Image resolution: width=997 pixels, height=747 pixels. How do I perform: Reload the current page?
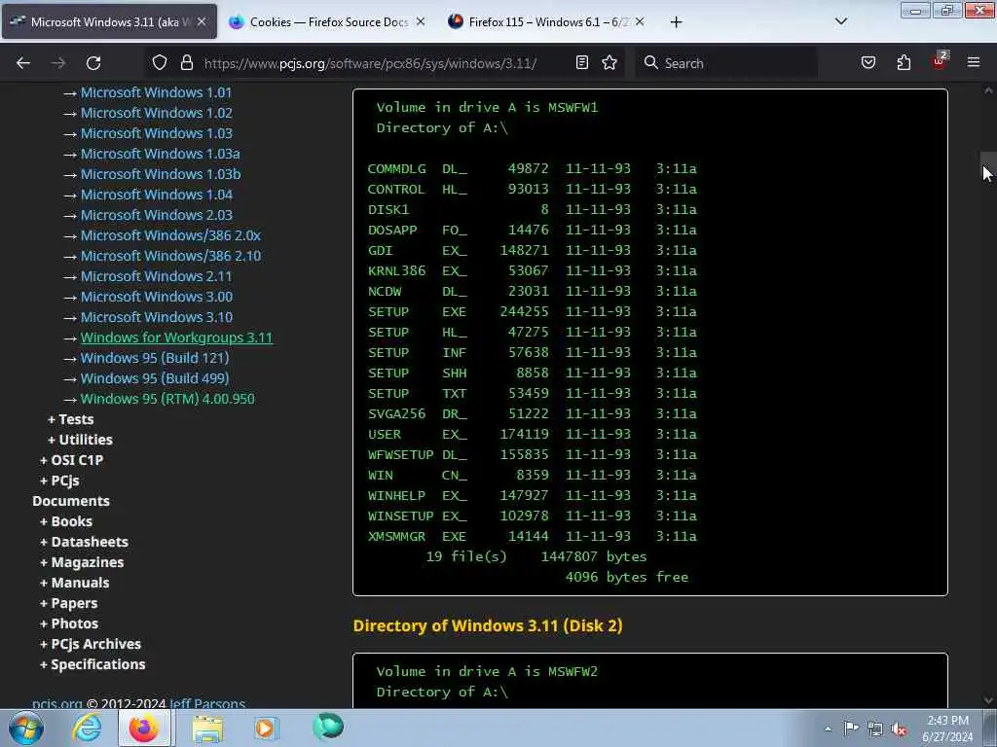point(93,63)
